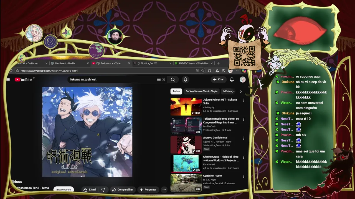Open Kuta Sensei channel name
The image size is (355, 199).
tap(209, 164)
